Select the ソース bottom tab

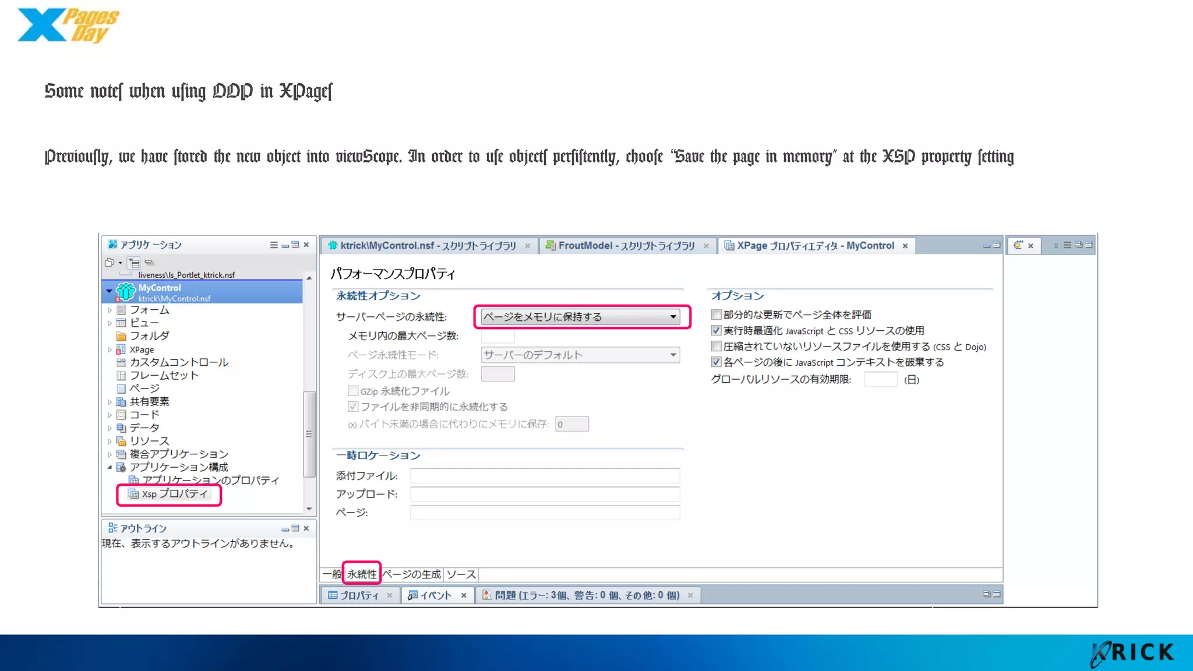click(461, 574)
